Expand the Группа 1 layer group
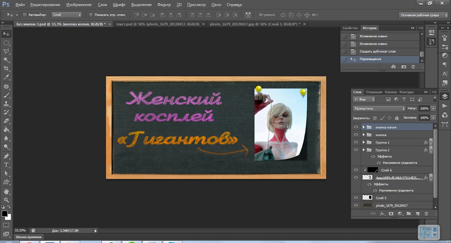The width and height of the screenshot is (451, 243). click(x=364, y=142)
